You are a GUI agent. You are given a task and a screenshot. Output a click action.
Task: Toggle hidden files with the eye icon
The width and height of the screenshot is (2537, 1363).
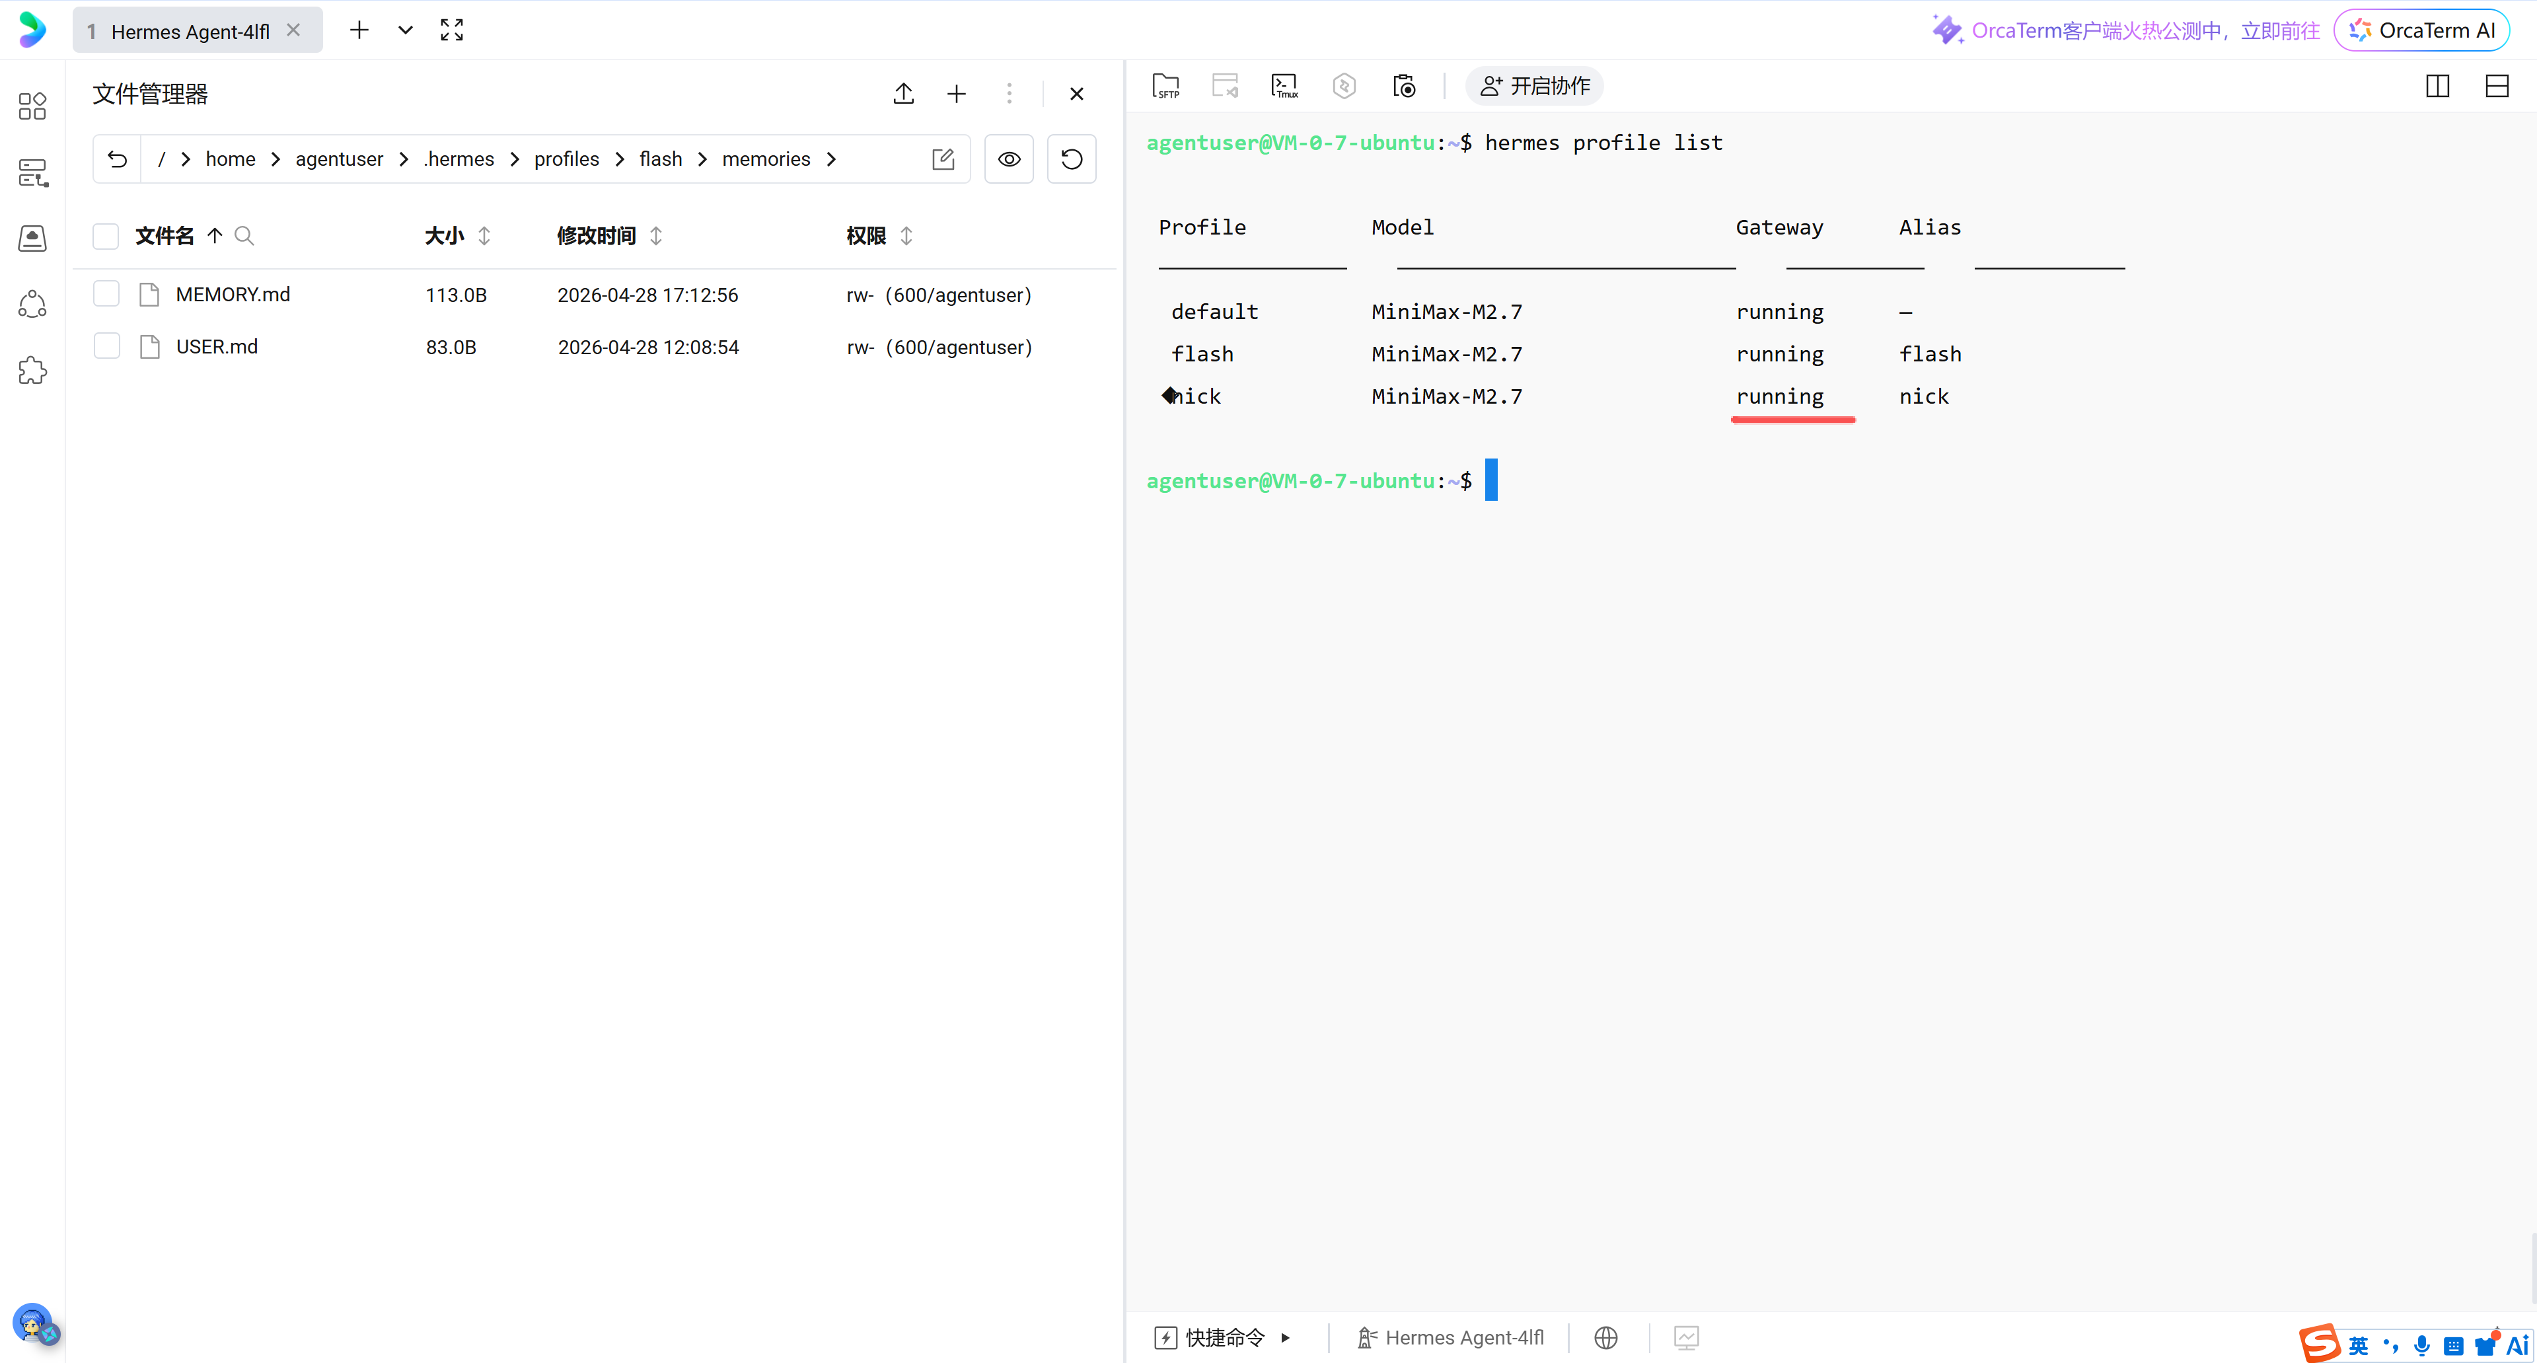(1008, 159)
